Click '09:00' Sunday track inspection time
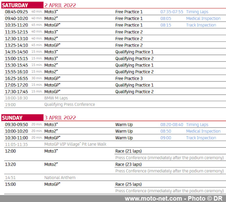The image size is (226, 202). click(166, 138)
